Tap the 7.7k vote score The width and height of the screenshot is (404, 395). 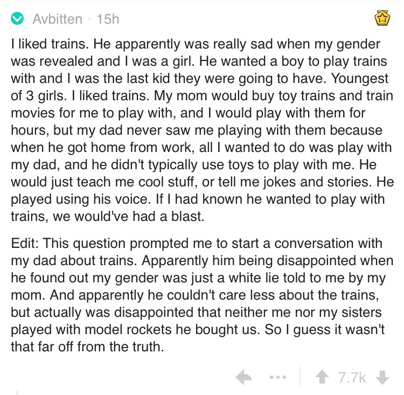[352, 378]
